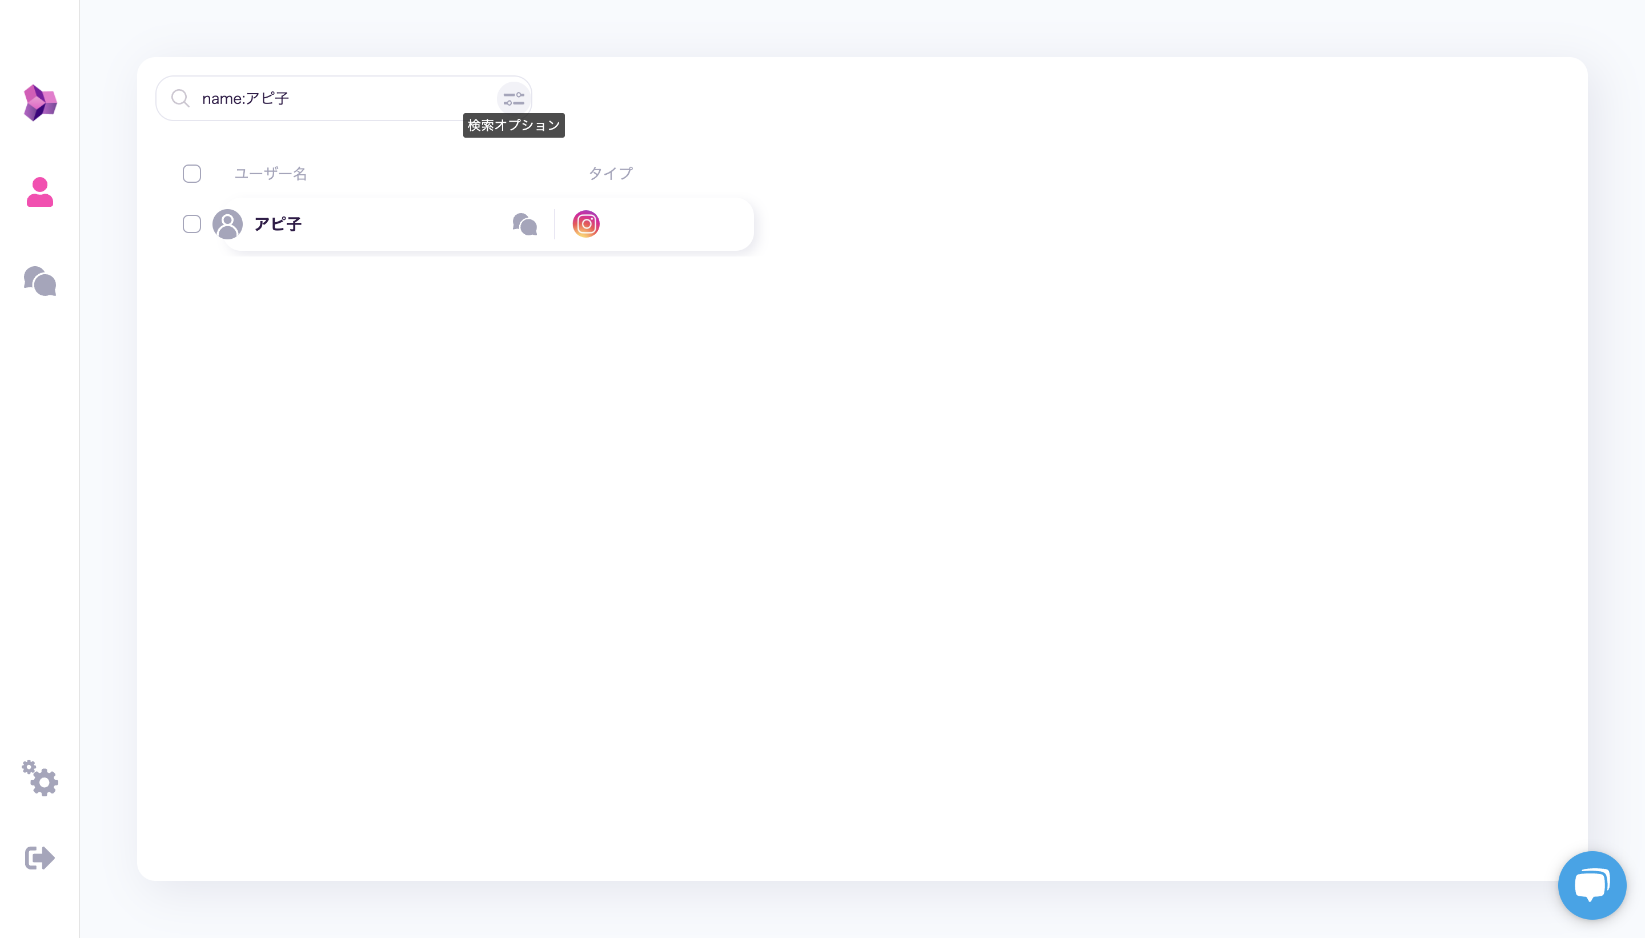
Task: Sort by the タイプ column header
Action: 611,174
